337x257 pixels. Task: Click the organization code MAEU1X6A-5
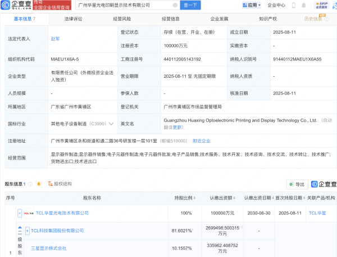65,59
